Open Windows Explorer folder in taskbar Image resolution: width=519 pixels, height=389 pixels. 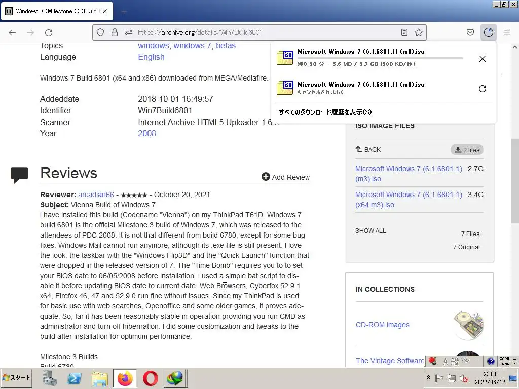click(x=100, y=378)
